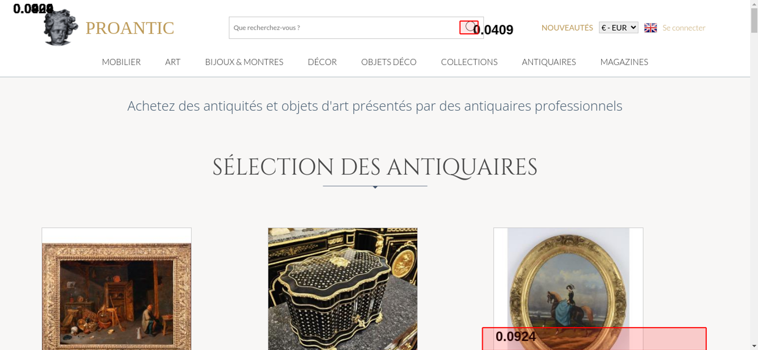758x350 pixels.
Task: Click the Proantic cherub head logo
Action: (x=61, y=27)
